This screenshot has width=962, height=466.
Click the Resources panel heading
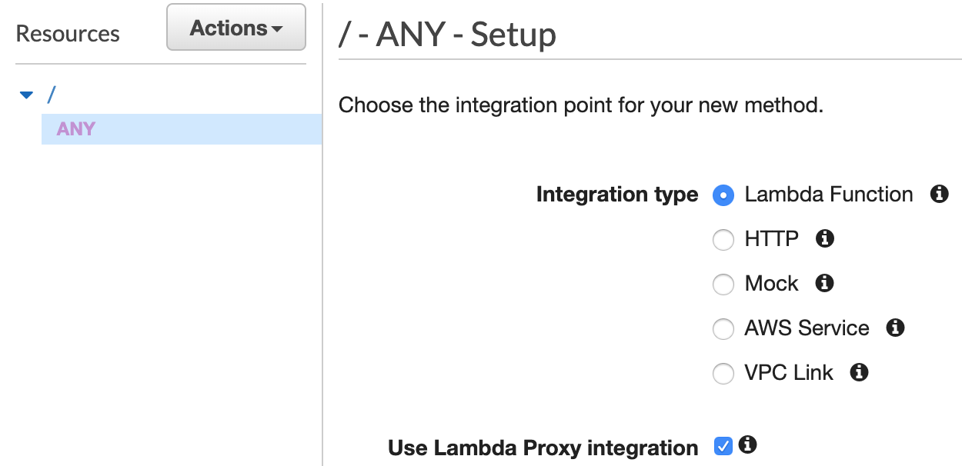[x=68, y=33]
